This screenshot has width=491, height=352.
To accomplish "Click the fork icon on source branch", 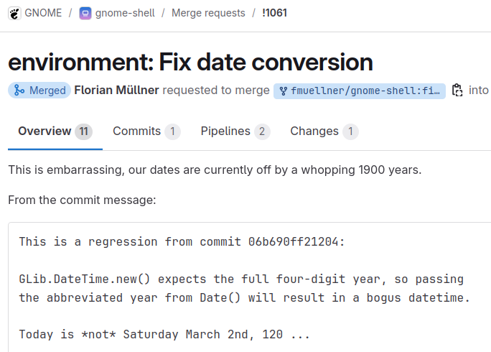I will pyautogui.click(x=283, y=91).
